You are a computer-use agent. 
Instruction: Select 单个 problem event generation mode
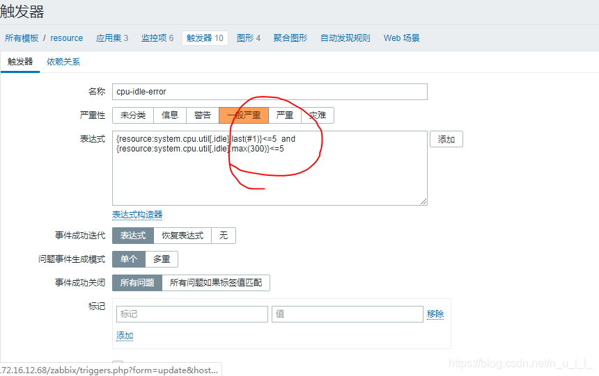129,259
